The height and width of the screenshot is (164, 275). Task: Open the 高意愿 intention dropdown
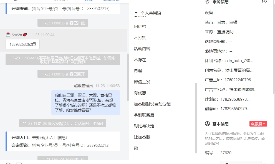258,124
